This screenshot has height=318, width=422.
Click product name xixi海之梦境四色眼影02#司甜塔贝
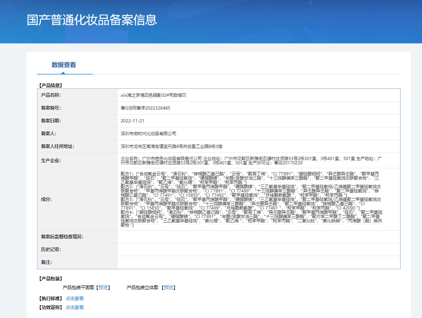[153, 95]
